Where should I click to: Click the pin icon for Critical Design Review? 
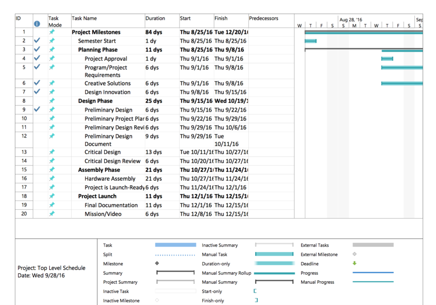click(x=52, y=161)
